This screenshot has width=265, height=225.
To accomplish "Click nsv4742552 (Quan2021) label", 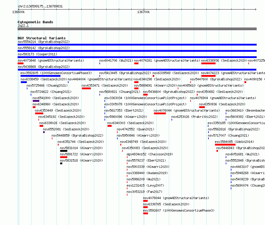I will 135,129.
